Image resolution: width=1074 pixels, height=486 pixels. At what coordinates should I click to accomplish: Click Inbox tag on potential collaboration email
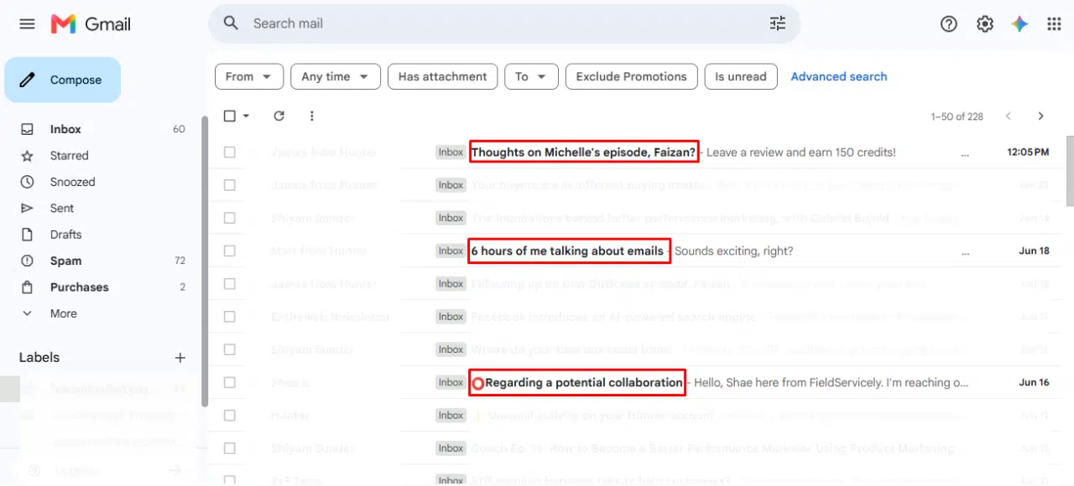[451, 382]
